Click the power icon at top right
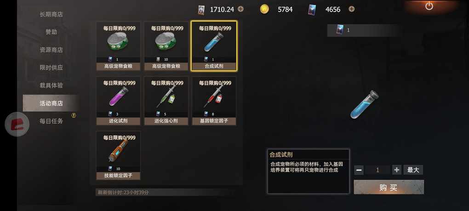Screen dimensions: 469x211 (429, 6)
